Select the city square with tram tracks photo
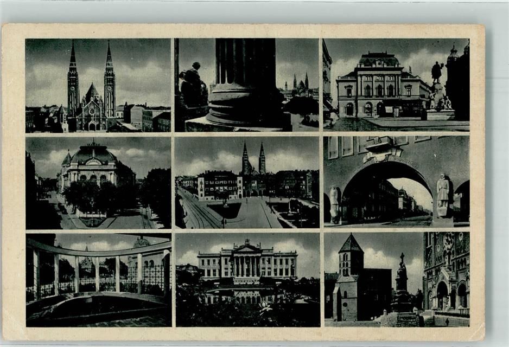The width and height of the screenshot is (509, 347). [x=247, y=183]
